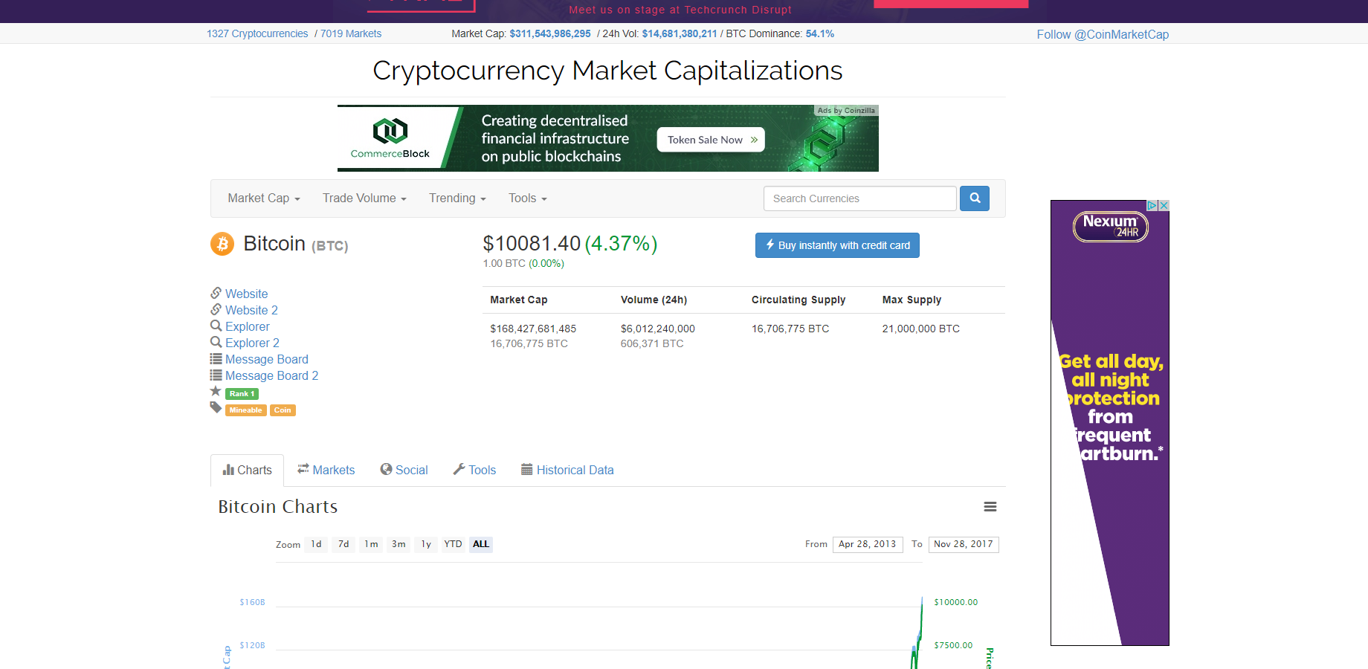The height and width of the screenshot is (669, 1368).
Task: Click the orange Bitcoin logo icon
Action: click(x=222, y=244)
